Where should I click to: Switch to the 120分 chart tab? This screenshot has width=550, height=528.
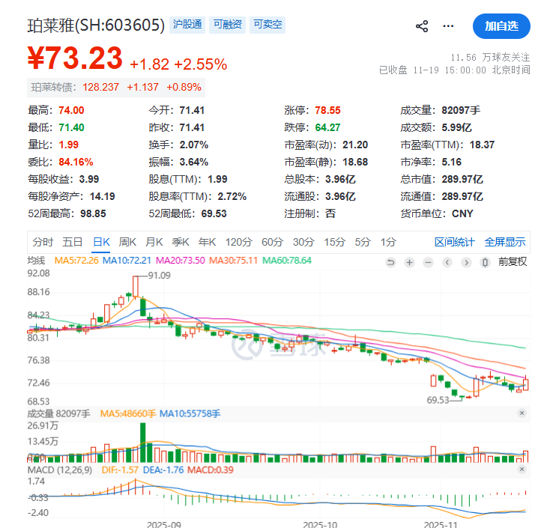point(239,242)
